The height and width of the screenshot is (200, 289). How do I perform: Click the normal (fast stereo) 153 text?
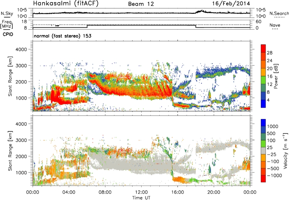(62, 36)
